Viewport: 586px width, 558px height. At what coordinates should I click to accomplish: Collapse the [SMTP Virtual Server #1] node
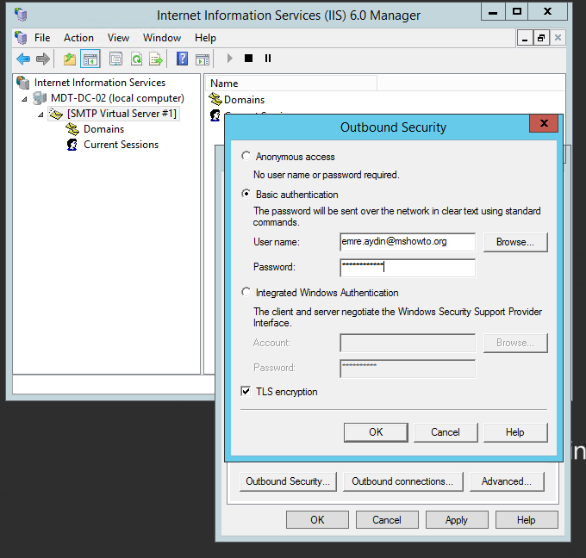[x=41, y=115]
